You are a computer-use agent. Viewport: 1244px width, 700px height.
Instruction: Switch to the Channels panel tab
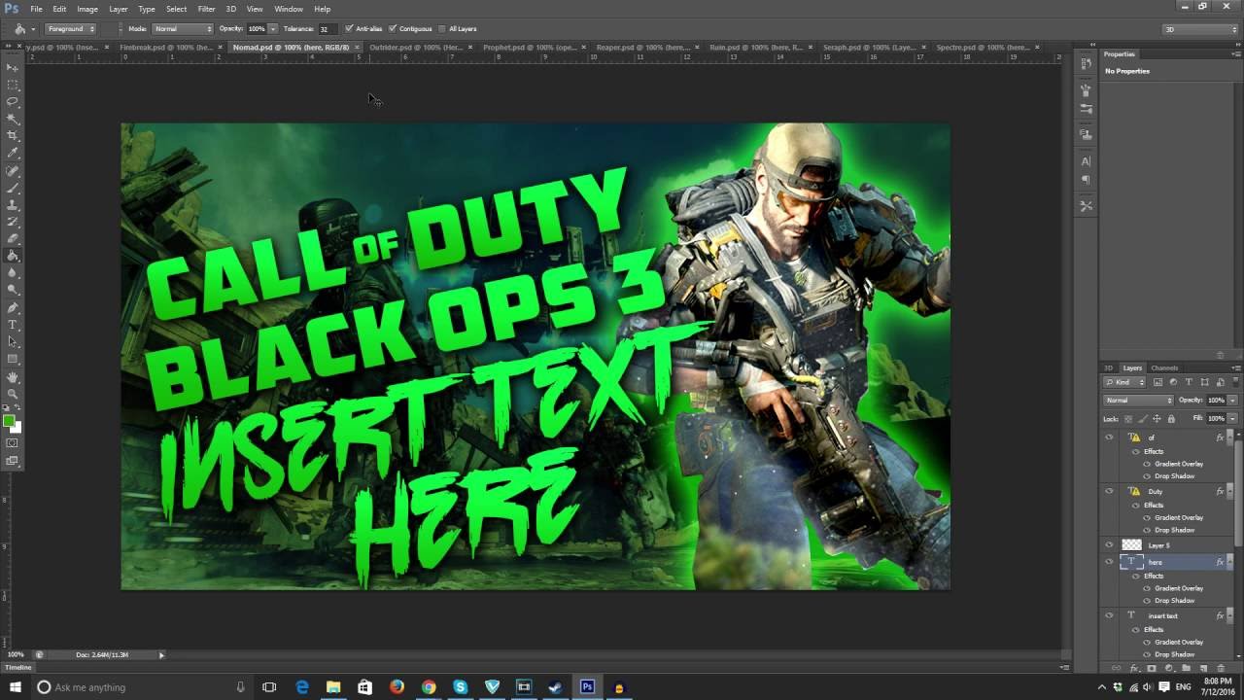(x=1164, y=367)
